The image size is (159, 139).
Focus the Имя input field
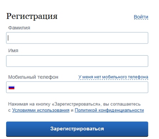point(77,61)
